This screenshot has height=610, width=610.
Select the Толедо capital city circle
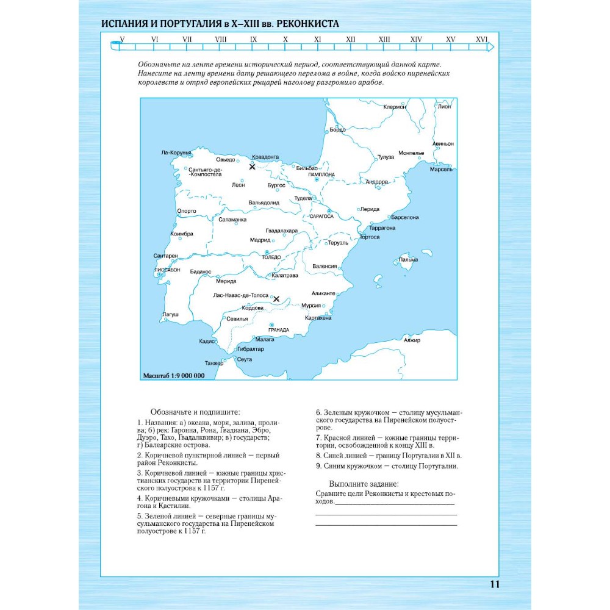tap(267, 251)
